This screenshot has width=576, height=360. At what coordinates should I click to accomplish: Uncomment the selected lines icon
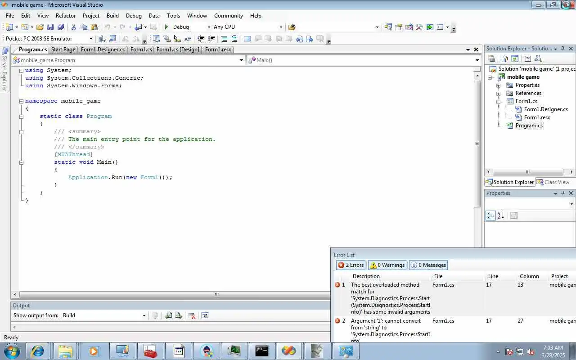pos(234,39)
